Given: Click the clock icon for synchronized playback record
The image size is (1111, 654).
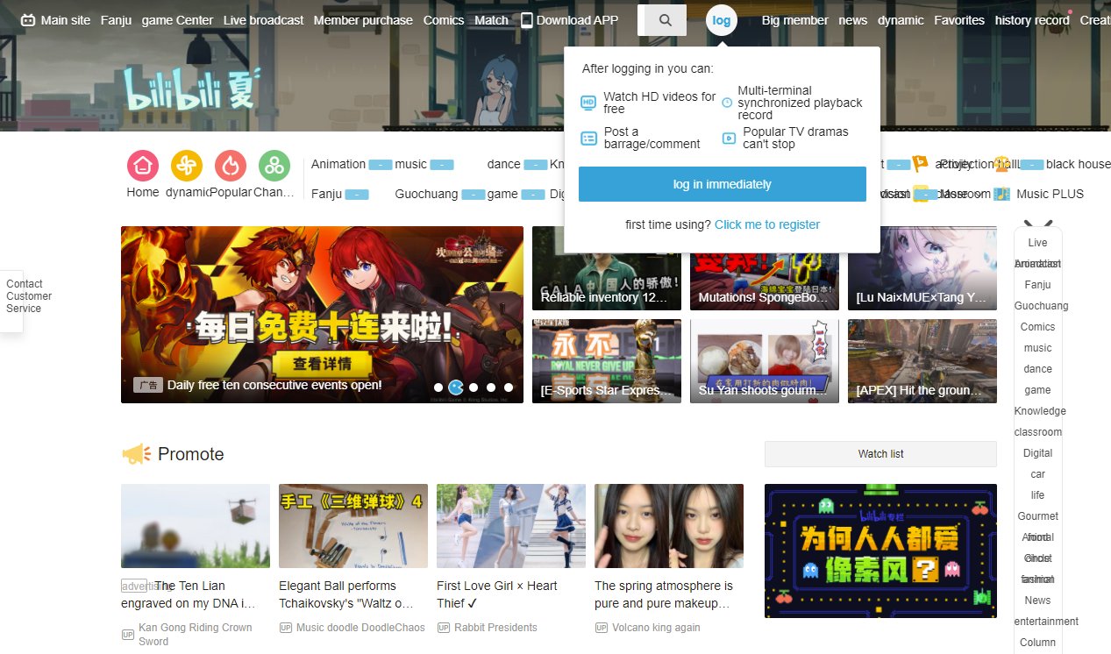Looking at the screenshot, I should [727, 103].
